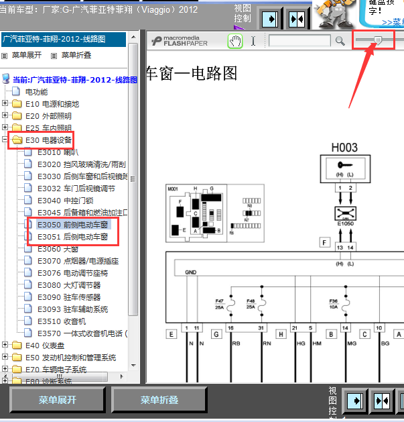The image size is (404, 422).
Task: Click the small icon beside 菜单展开 text
Action: [x=4, y=56]
